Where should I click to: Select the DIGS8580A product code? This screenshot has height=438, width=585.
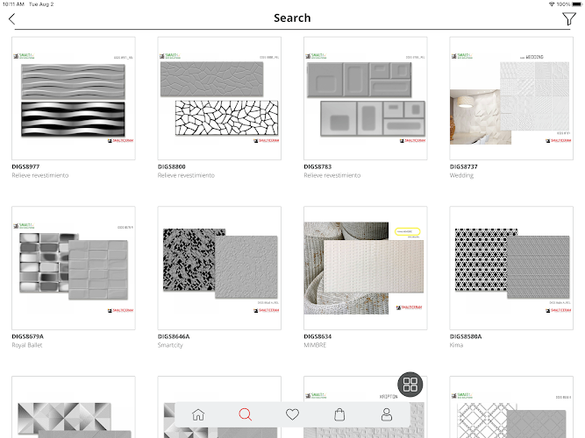(x=466, y=336)
